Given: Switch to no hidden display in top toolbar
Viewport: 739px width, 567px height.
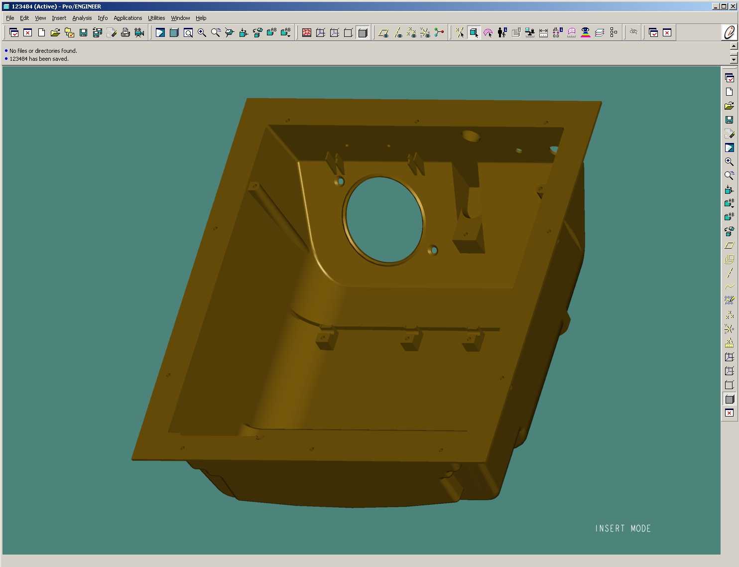Looking at the screenshot, I should point(349,33).
